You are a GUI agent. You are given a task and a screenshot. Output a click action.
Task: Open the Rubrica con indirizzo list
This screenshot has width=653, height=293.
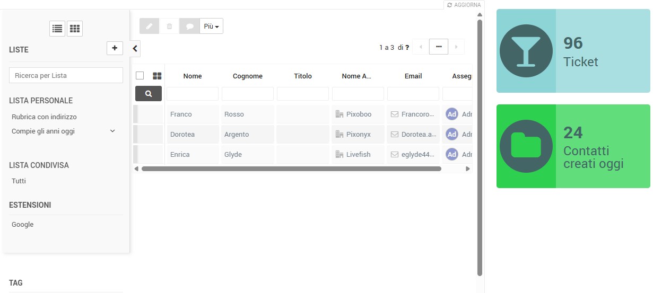pos(44,117)
